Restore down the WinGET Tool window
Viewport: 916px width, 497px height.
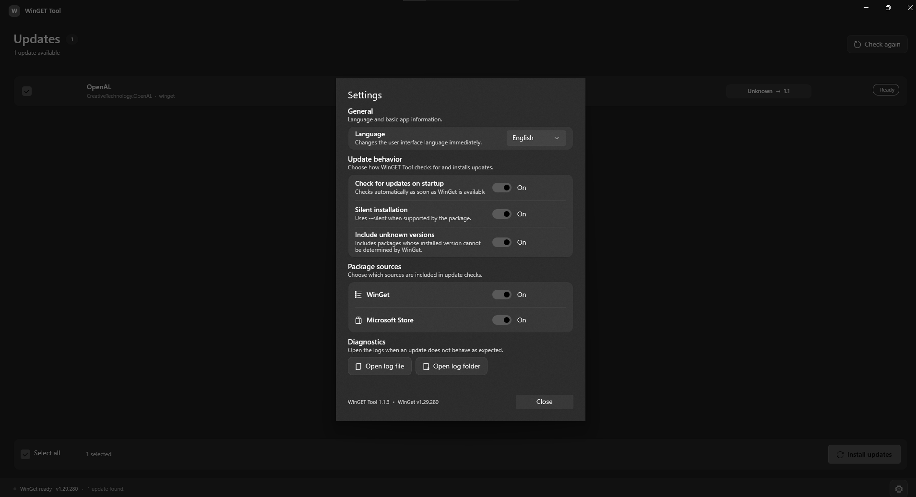tap(888, 8)
